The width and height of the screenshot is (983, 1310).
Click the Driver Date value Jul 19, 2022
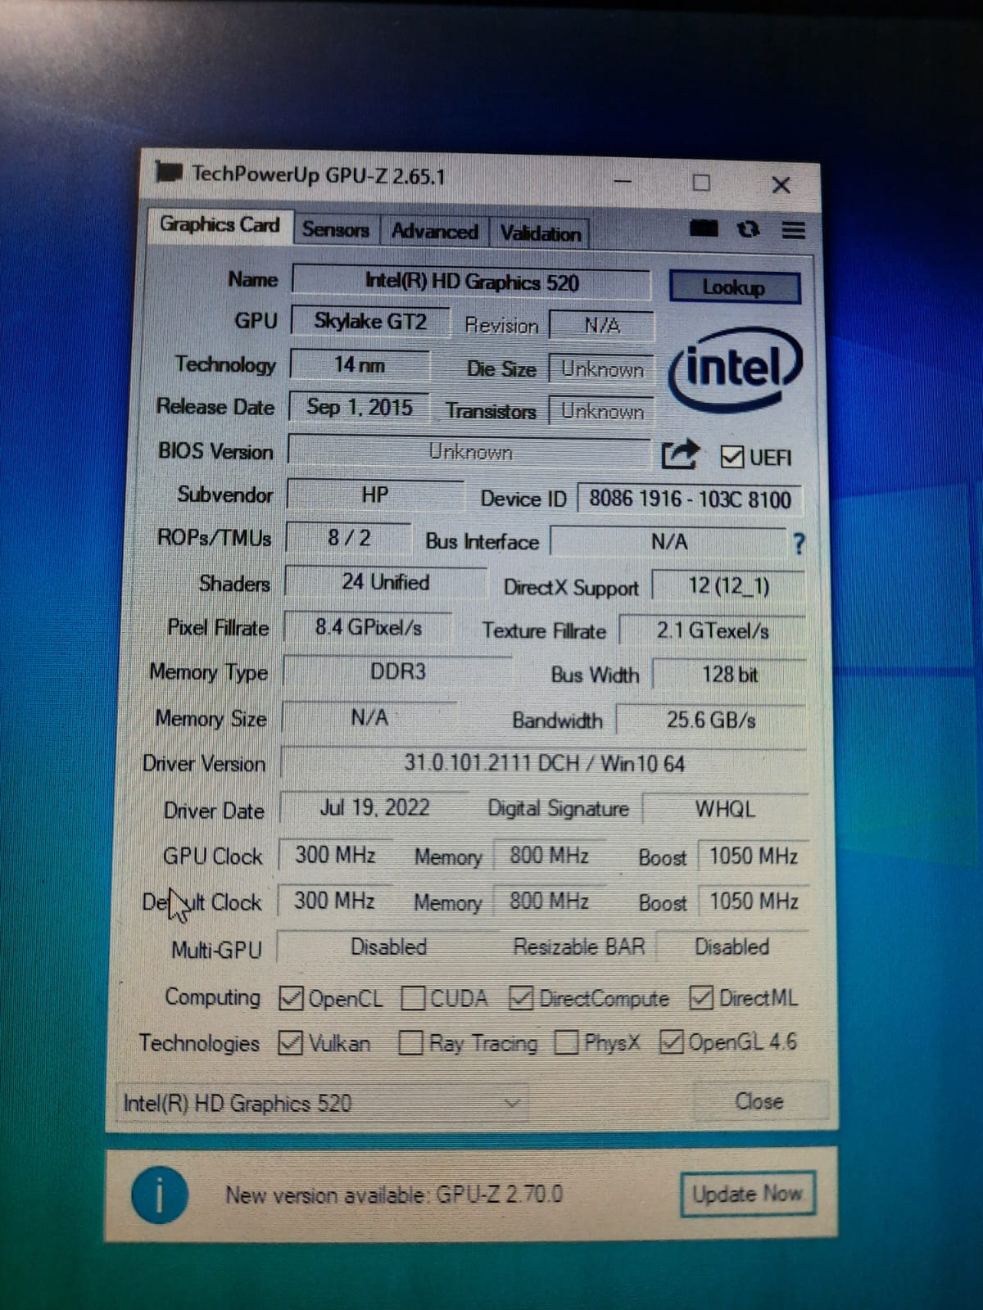(x=374, y=808)
